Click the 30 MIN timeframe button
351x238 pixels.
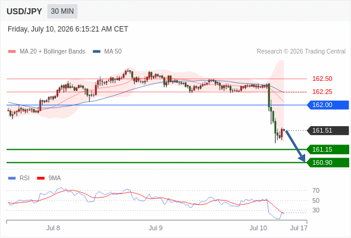click(x=62, y=11)
